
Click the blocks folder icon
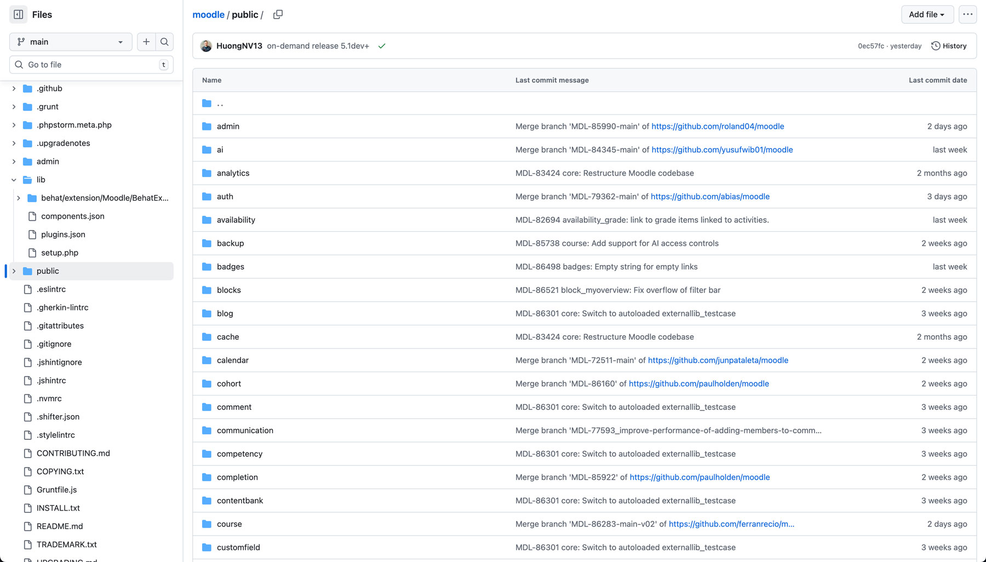(207, 290)
